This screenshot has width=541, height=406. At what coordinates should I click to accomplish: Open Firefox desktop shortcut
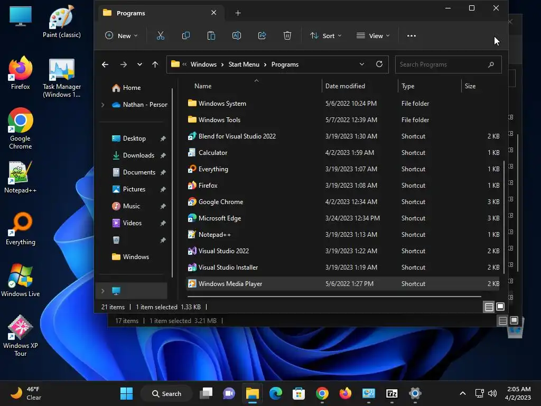21,73
